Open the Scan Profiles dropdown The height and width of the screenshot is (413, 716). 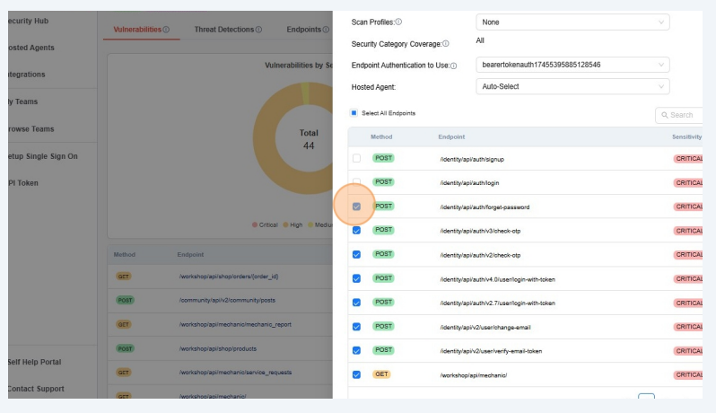572,22
